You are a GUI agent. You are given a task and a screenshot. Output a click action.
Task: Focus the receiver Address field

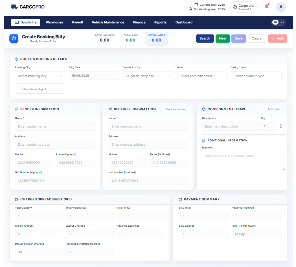coord(148,145)
